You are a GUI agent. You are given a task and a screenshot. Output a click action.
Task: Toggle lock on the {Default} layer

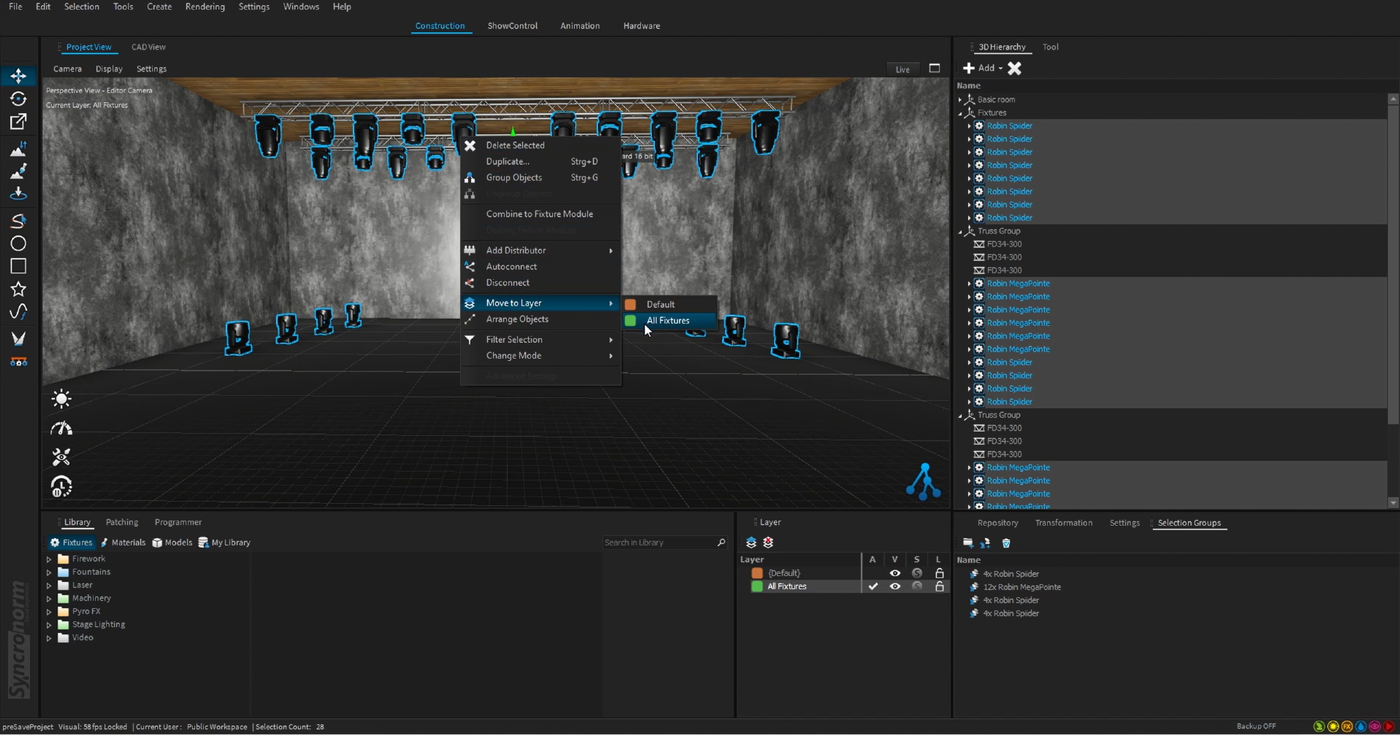pyautogui.click(x=939, y=573)
